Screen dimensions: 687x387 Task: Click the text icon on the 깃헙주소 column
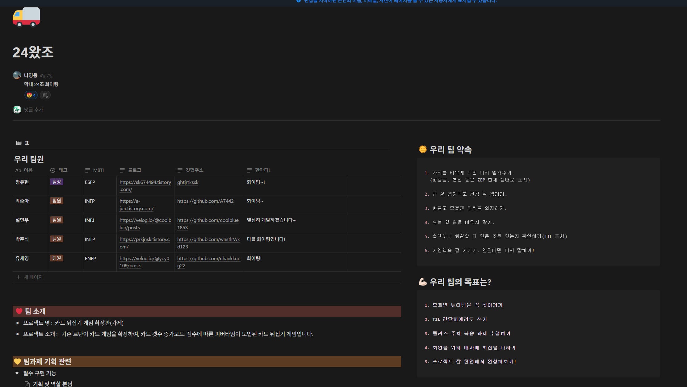180,170
